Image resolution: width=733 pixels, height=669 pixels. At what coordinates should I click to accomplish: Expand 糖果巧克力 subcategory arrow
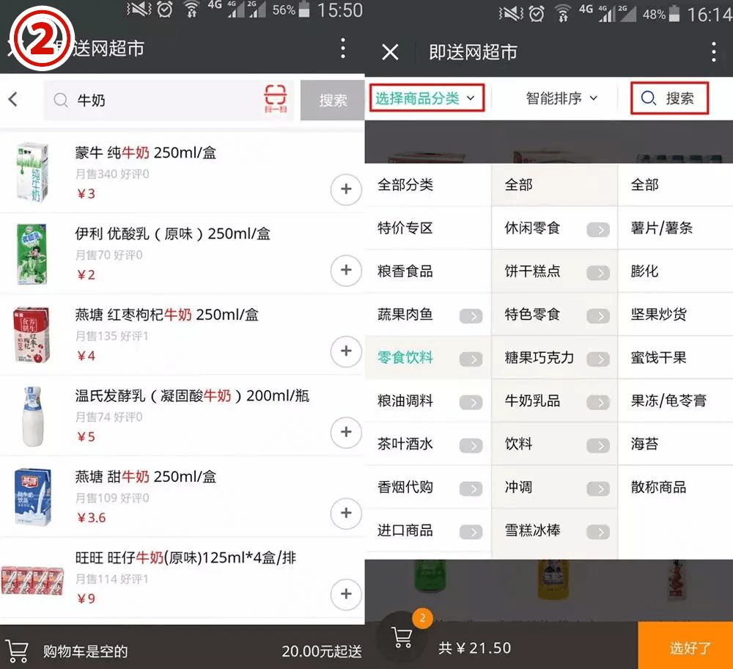(x=598, y=359)
